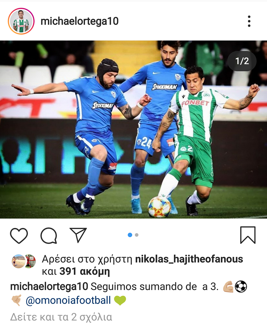Open nikolas_hajitheofanous profile from likes

tap(189, 259)
